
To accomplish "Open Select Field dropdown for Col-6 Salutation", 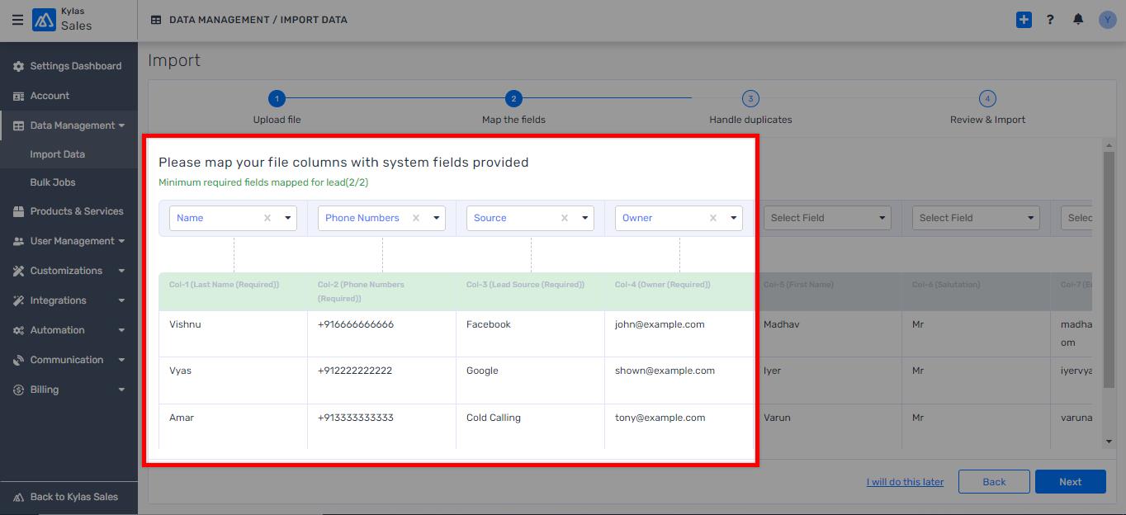I will tap(976, 218).
